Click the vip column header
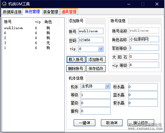Viewport: 165px width, 133px height. 38,22
